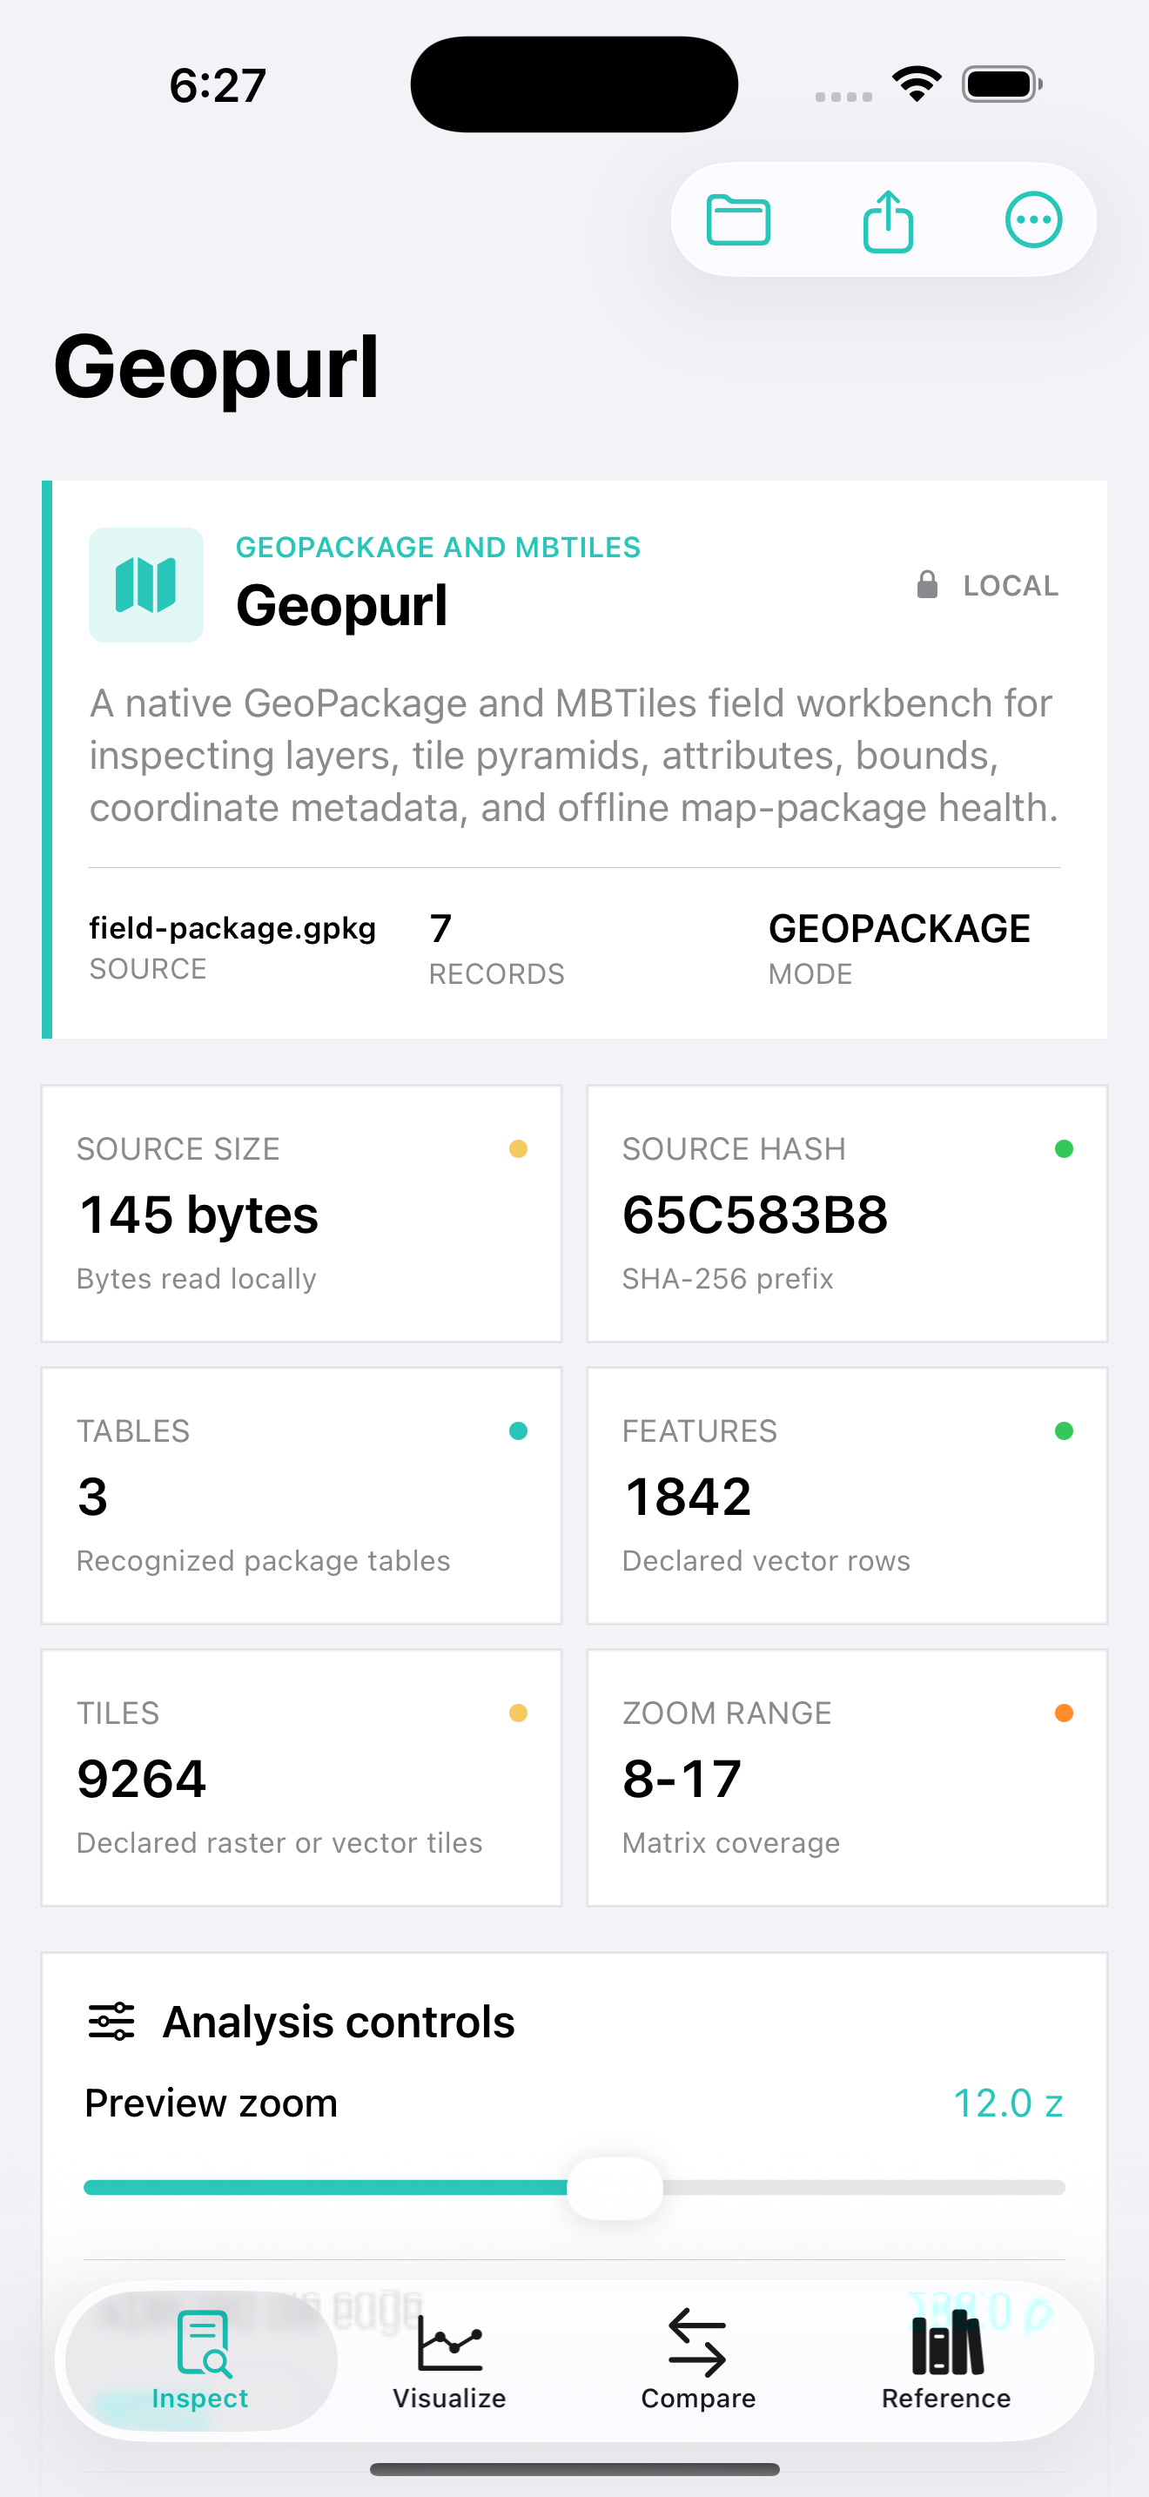Image resolution: width=1149 pixels, height=2497 pixels.
Task: Tap the SHA-256 prefix caption
Action: [x=728, y=1279]
